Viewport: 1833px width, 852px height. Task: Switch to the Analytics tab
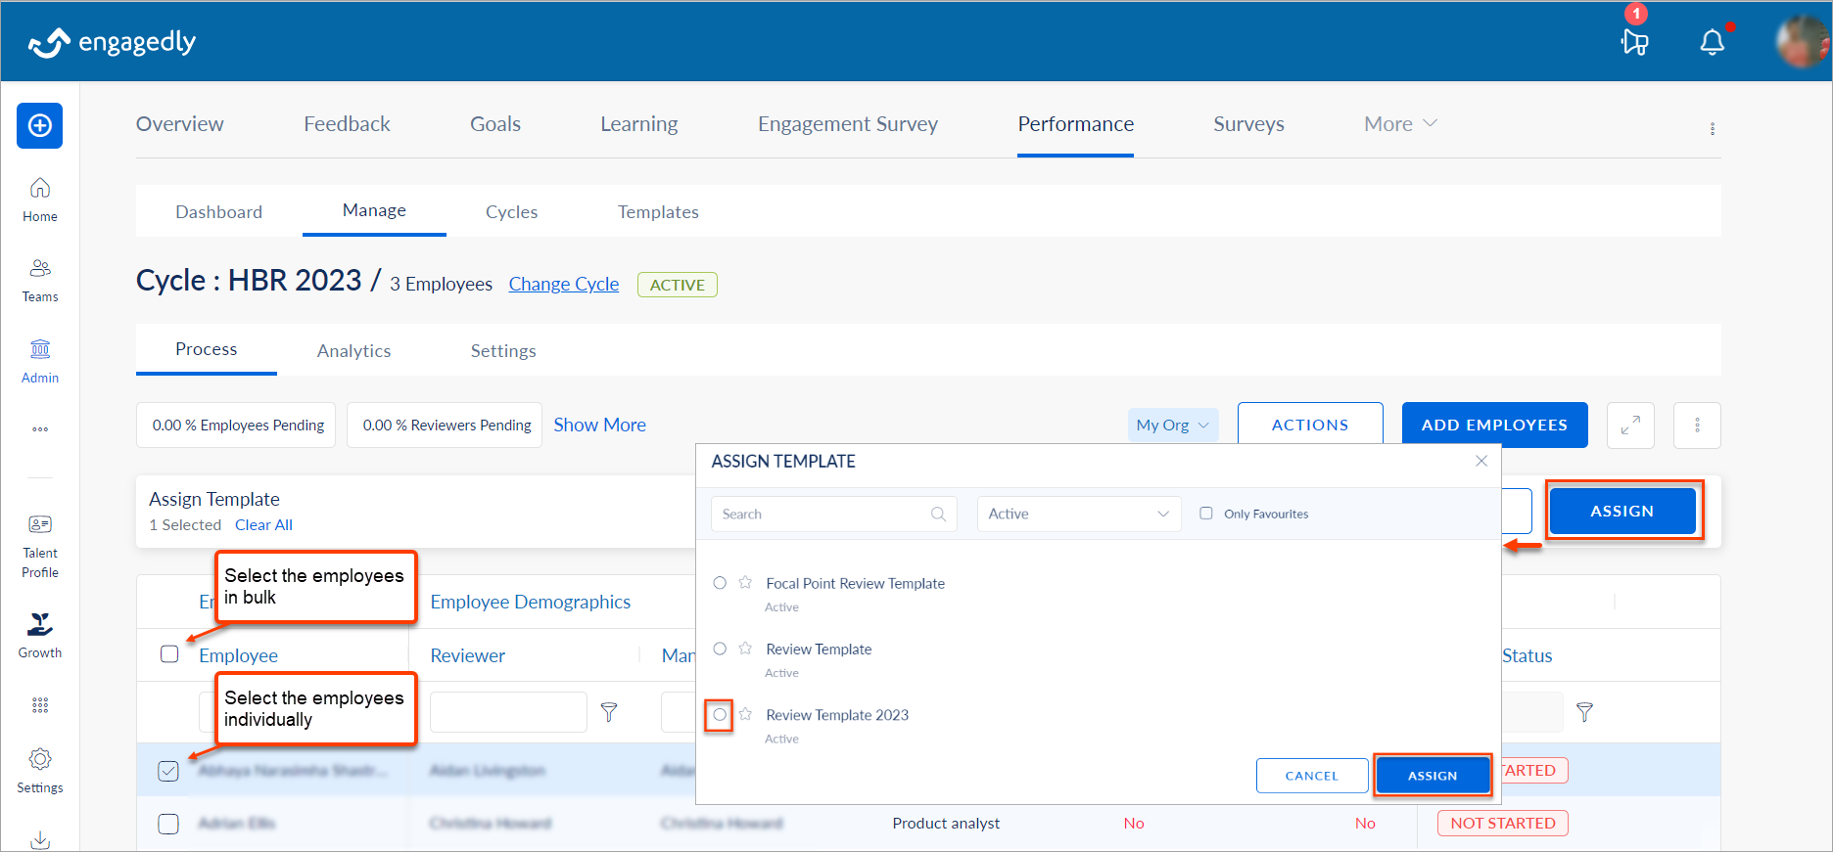(x=353, y=351)
